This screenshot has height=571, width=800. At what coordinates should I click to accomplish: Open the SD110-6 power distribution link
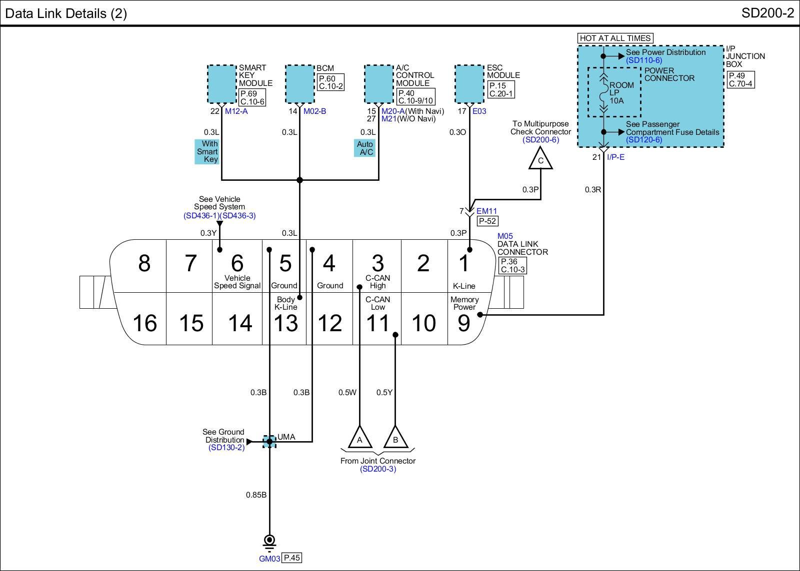[643, 60]
